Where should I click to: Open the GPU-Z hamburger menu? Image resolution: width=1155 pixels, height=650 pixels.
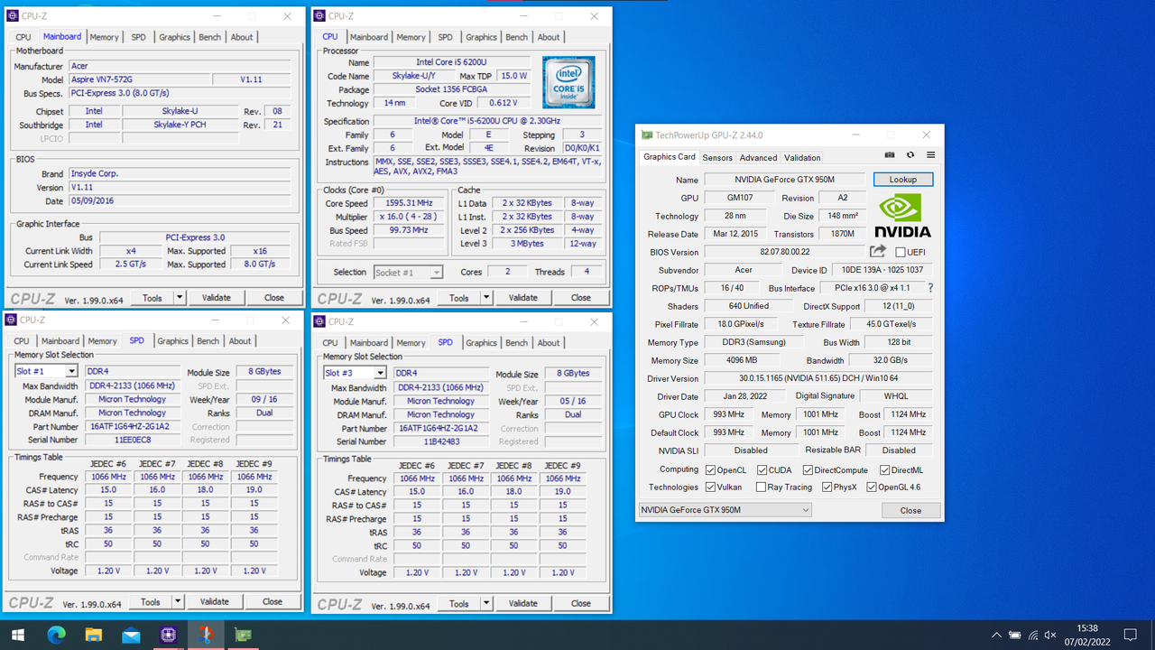pyautogui.click(x=930, y=155)
